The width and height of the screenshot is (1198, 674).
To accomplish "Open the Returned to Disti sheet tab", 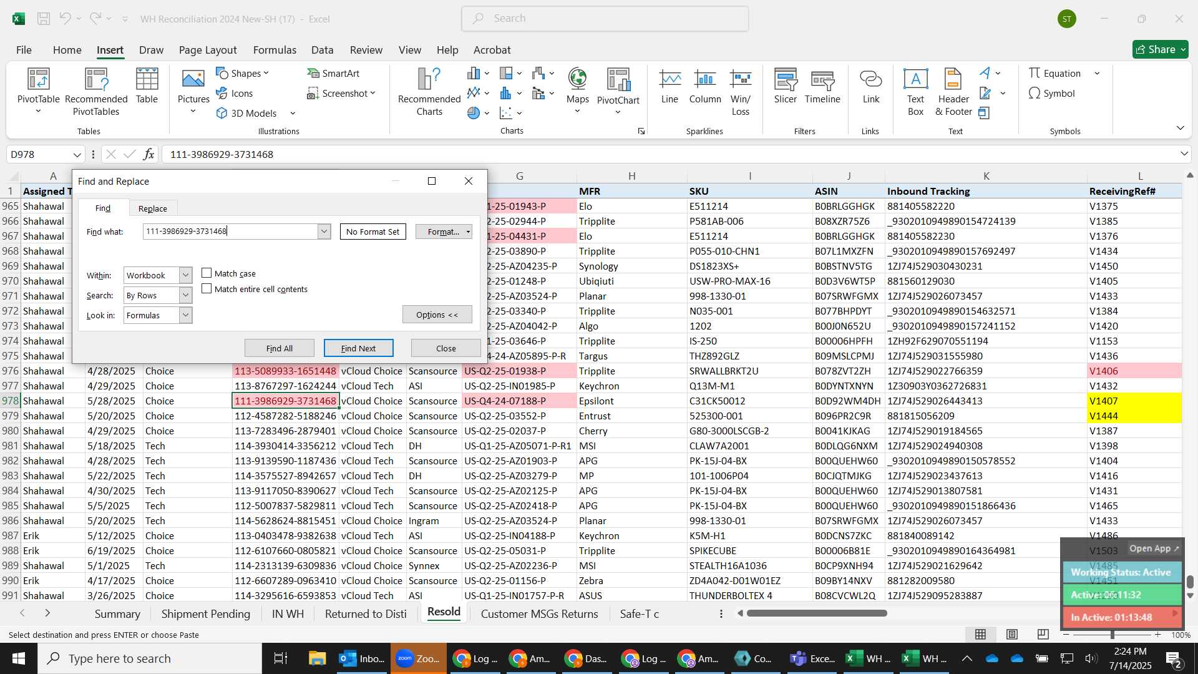I will pyautogui.click(x=366, y=614).
